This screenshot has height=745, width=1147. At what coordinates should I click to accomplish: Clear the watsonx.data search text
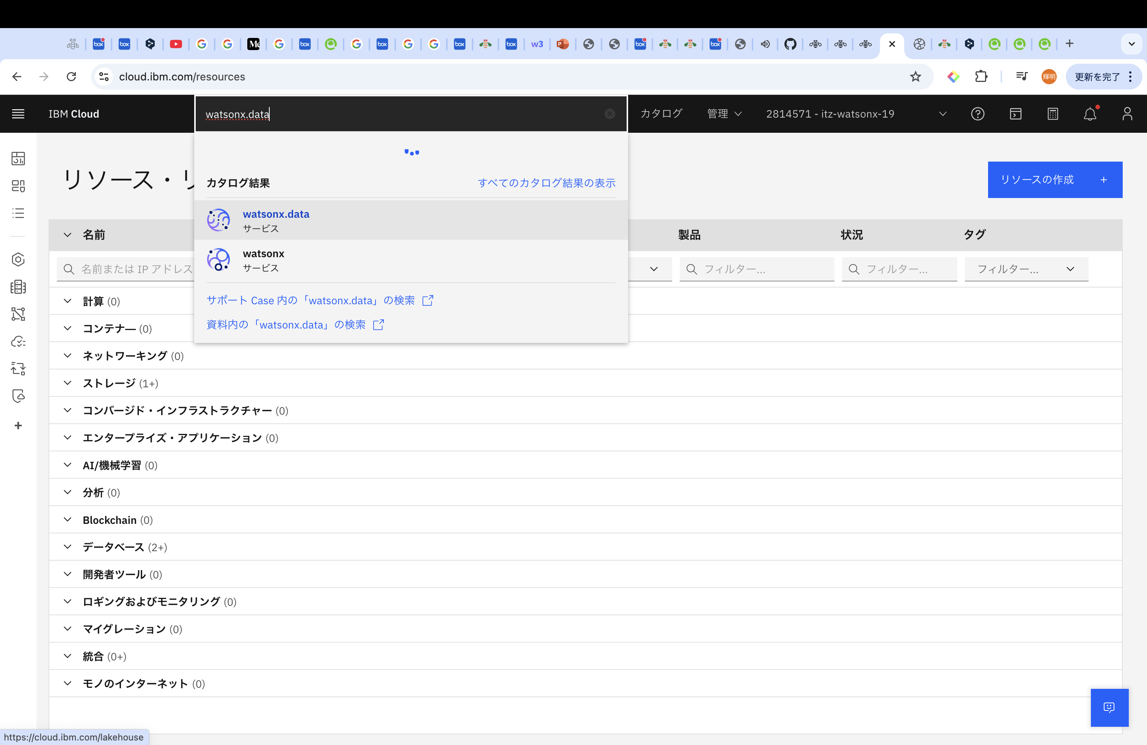point(610,114)
